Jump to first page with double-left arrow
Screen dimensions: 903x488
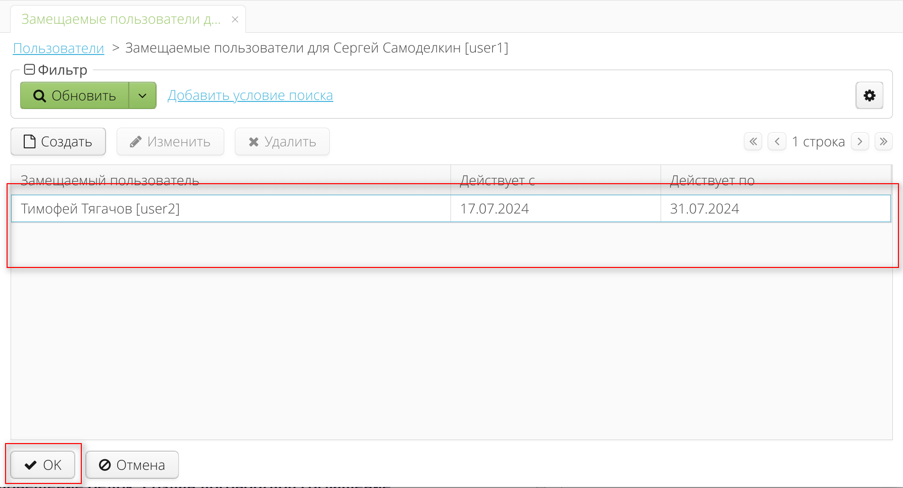click(x=752, y=141)
